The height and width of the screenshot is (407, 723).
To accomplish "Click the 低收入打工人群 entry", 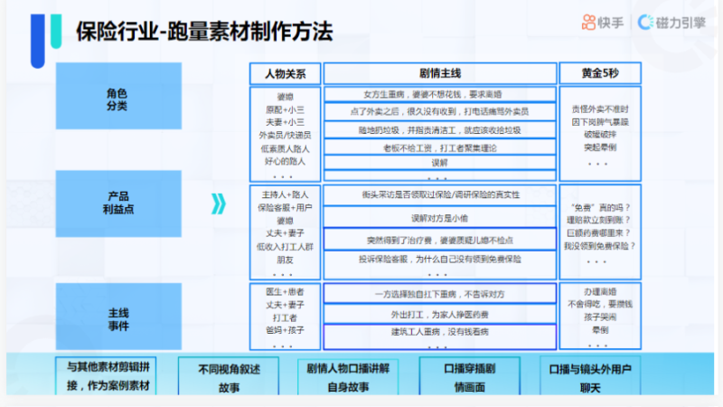I will tap(285, 247).
